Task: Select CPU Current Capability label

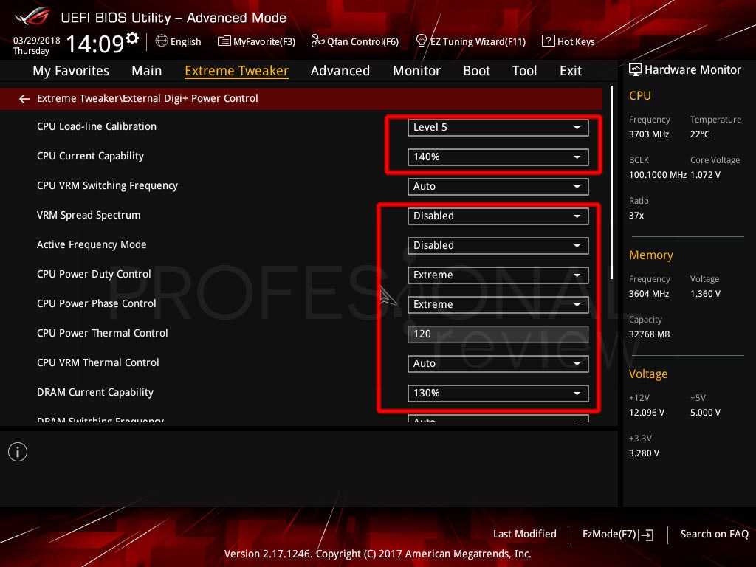Action: click(90, 156)
